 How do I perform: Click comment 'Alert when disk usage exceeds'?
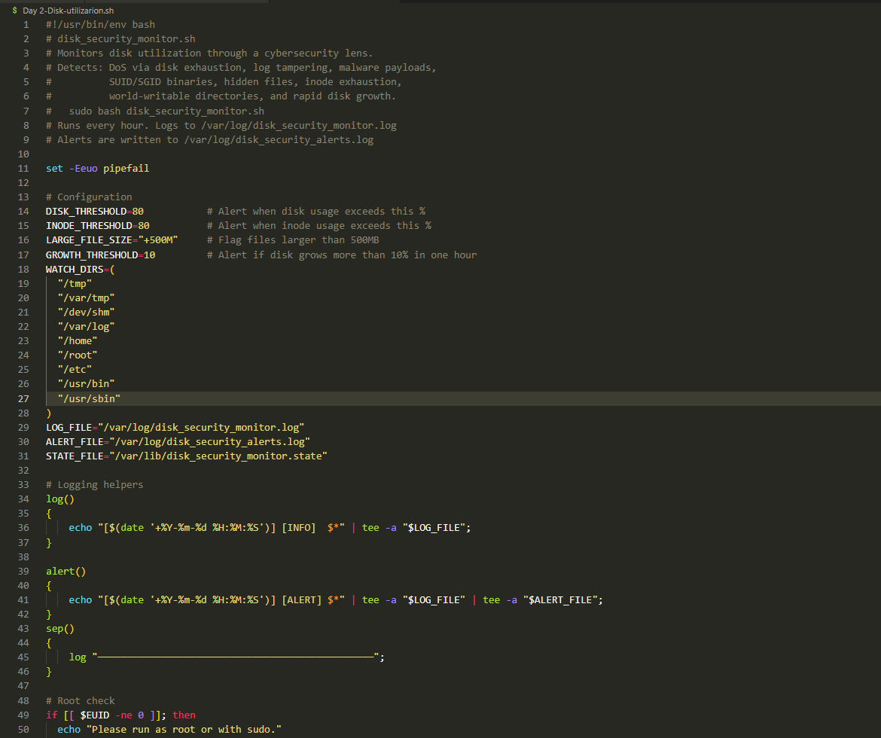click(316, 212)
